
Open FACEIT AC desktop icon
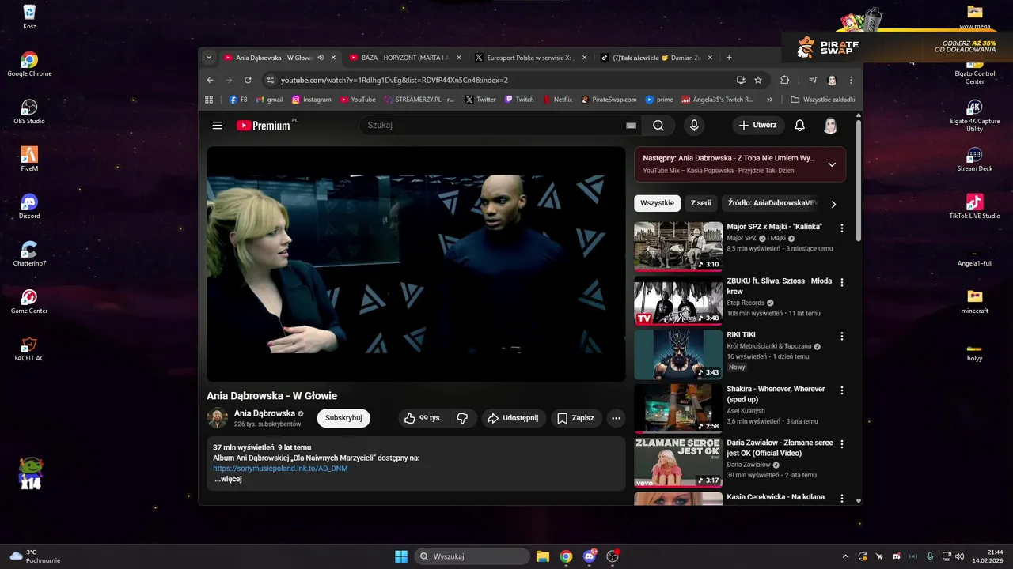coord(29,349)
